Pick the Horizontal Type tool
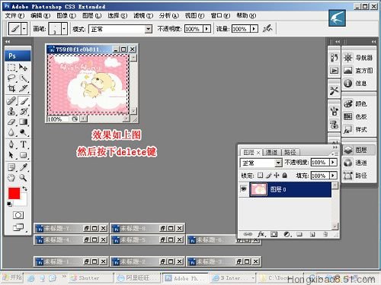Image resolution: width=381 pixels, height=285 pixels. click(24, 144)
